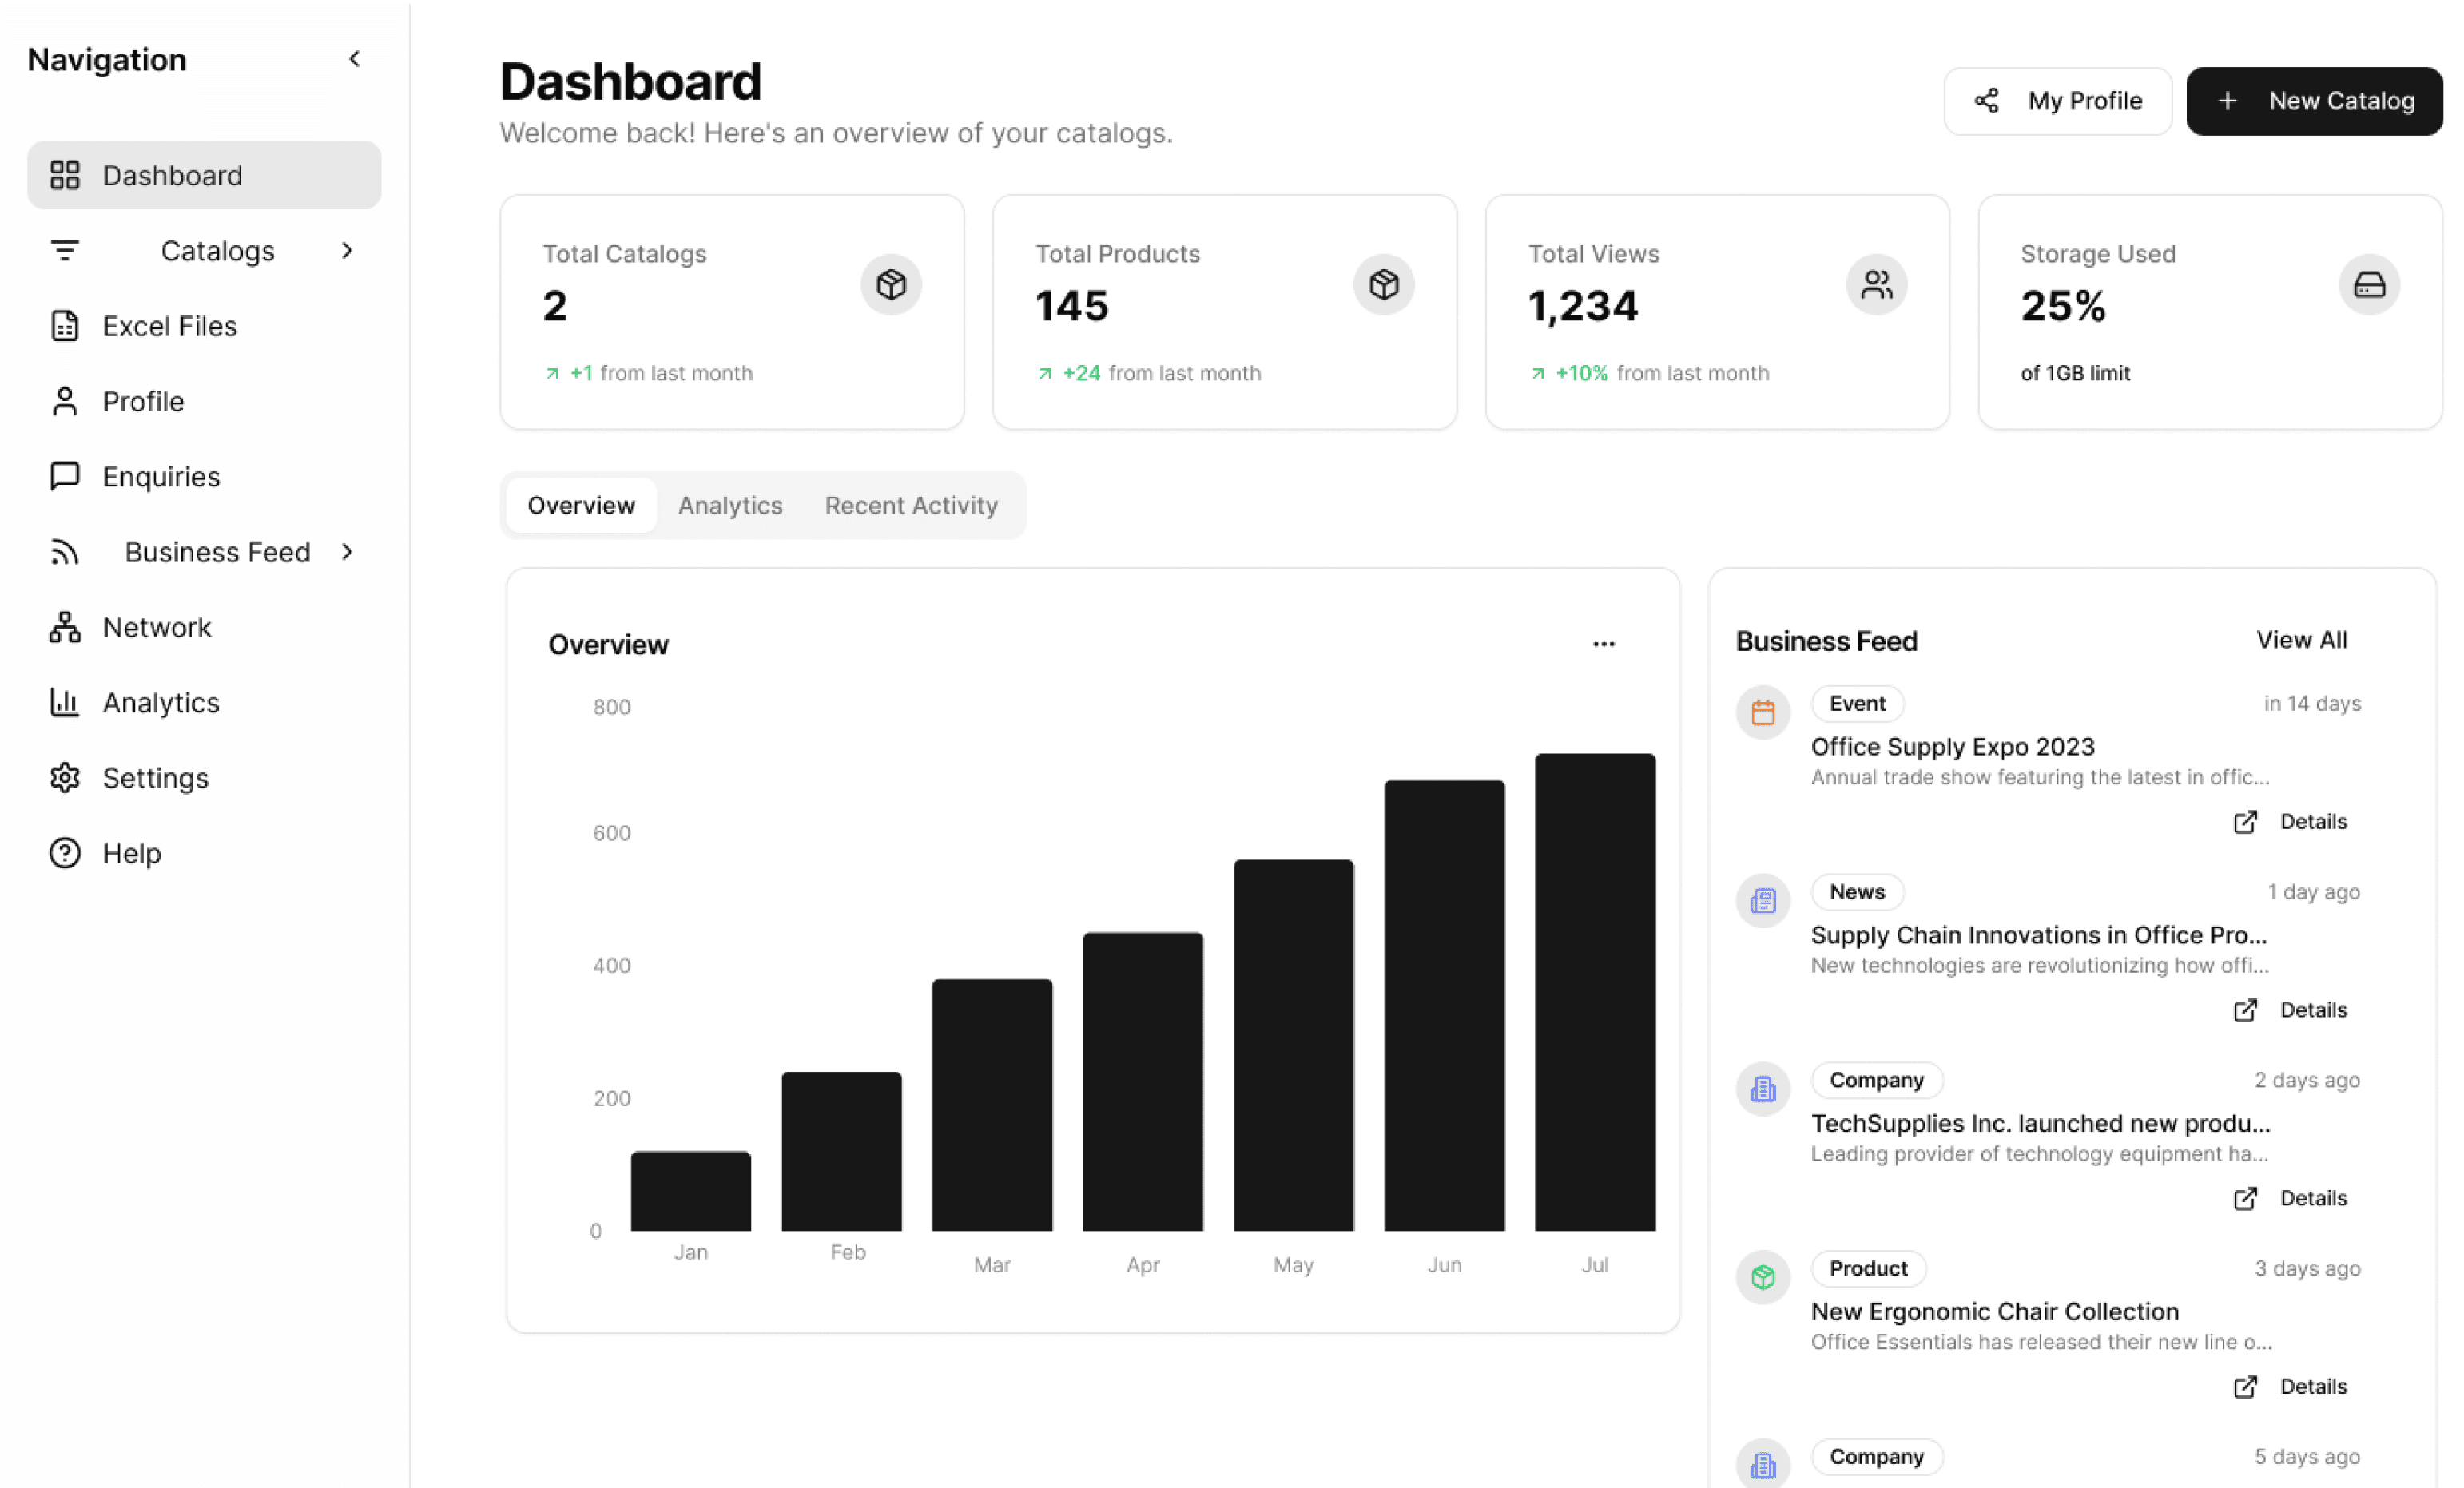Image resolution: width=2464 pixels, height=1488 pixels.
Task: Click the Enquiries chat bubble icon
Action: click(x=65, y=476)
